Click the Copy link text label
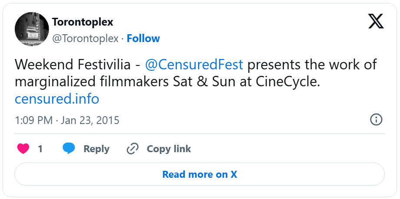This screenshot has width=400, height=199. pos(169,149)
